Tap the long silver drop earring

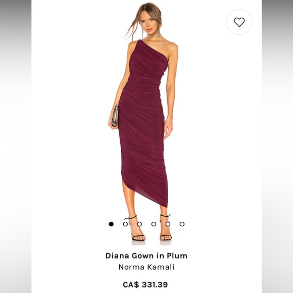click(159, 33)
